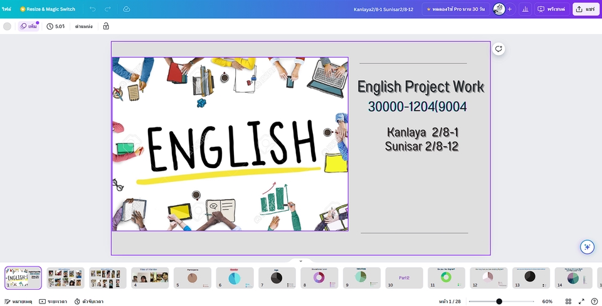Adjust the zoom slider handle
Screen dimensions: 602x306
click(x=499, y=302)
